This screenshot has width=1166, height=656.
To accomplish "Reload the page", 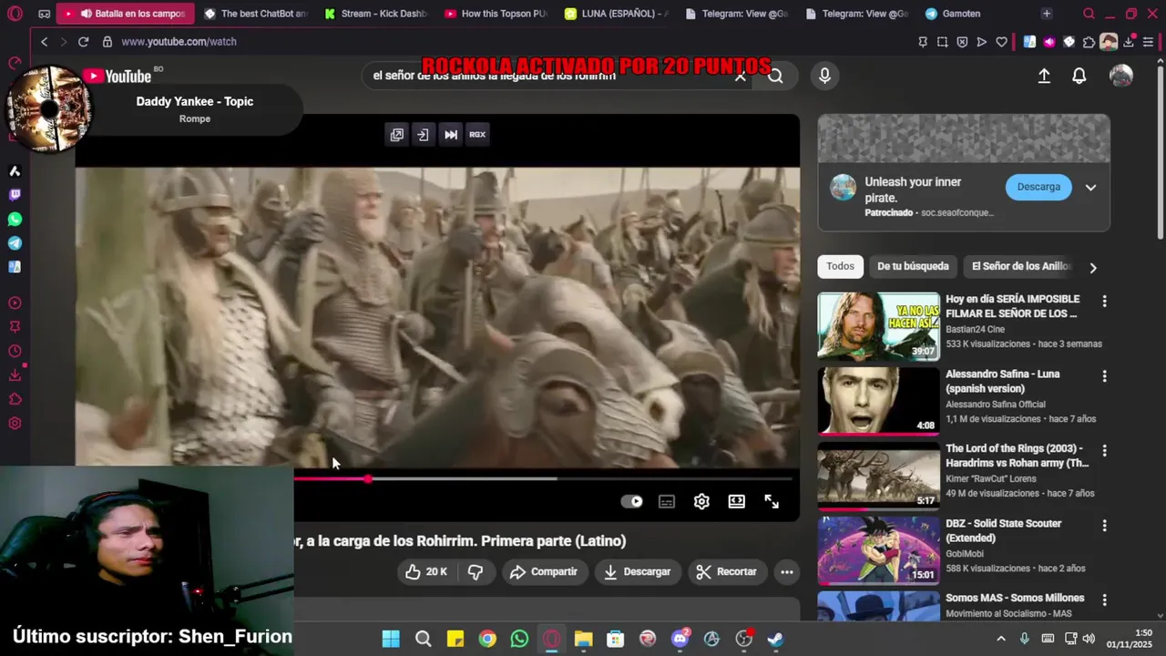I will [x=83, y=42].
